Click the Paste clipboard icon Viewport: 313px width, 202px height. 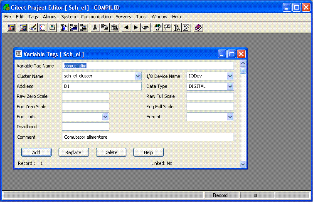[x=114, y=27]
